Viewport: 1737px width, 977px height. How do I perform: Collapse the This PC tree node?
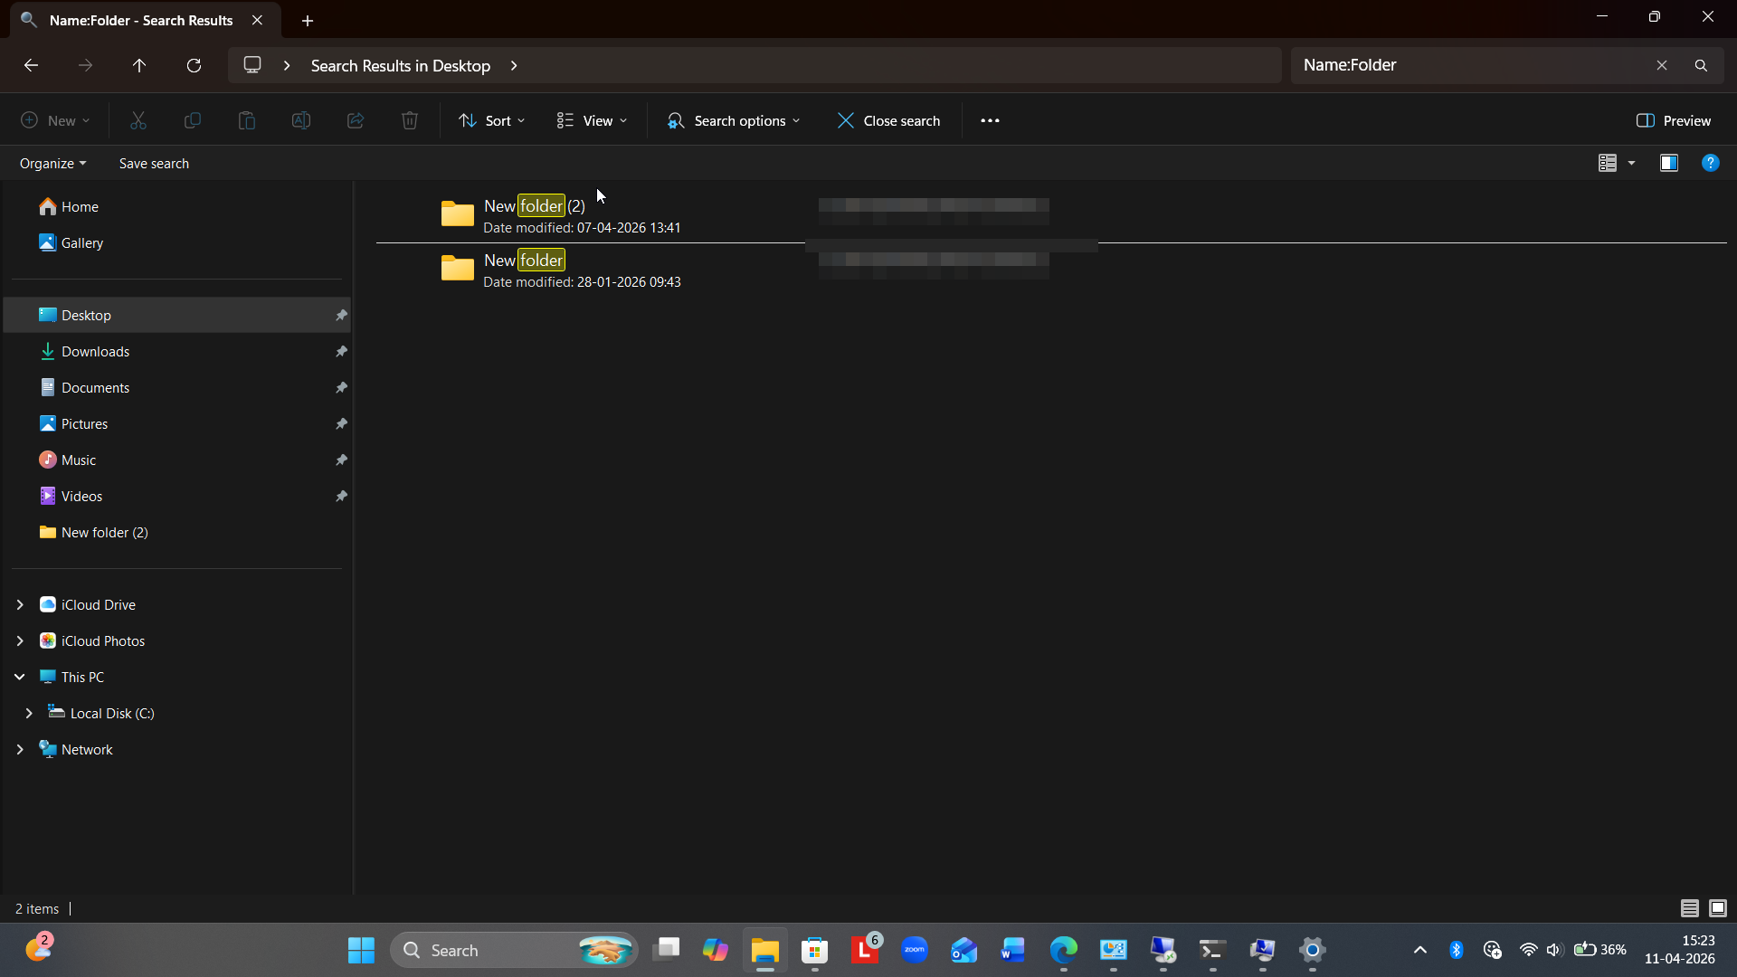coord(20,677)
